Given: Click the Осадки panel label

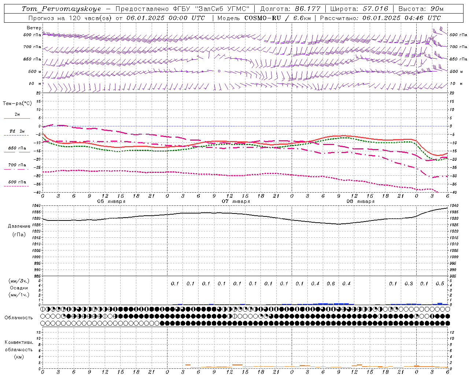Looking at the screenshot, I should (19, 288).
